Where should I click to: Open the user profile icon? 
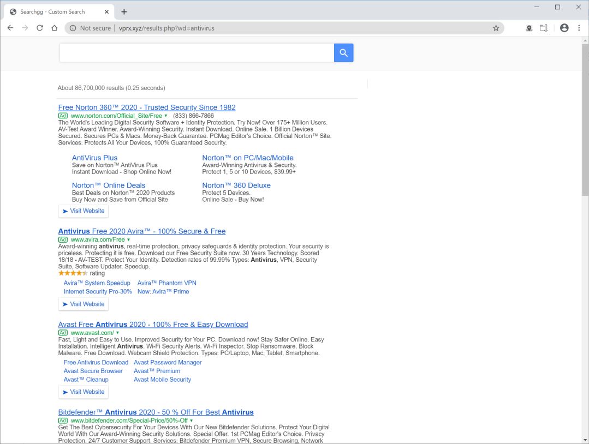pos(564,28)
